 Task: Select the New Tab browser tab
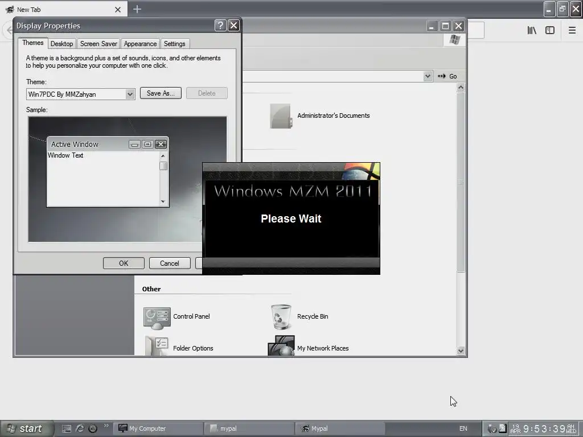pyautogui.click(x=64, y=9)
